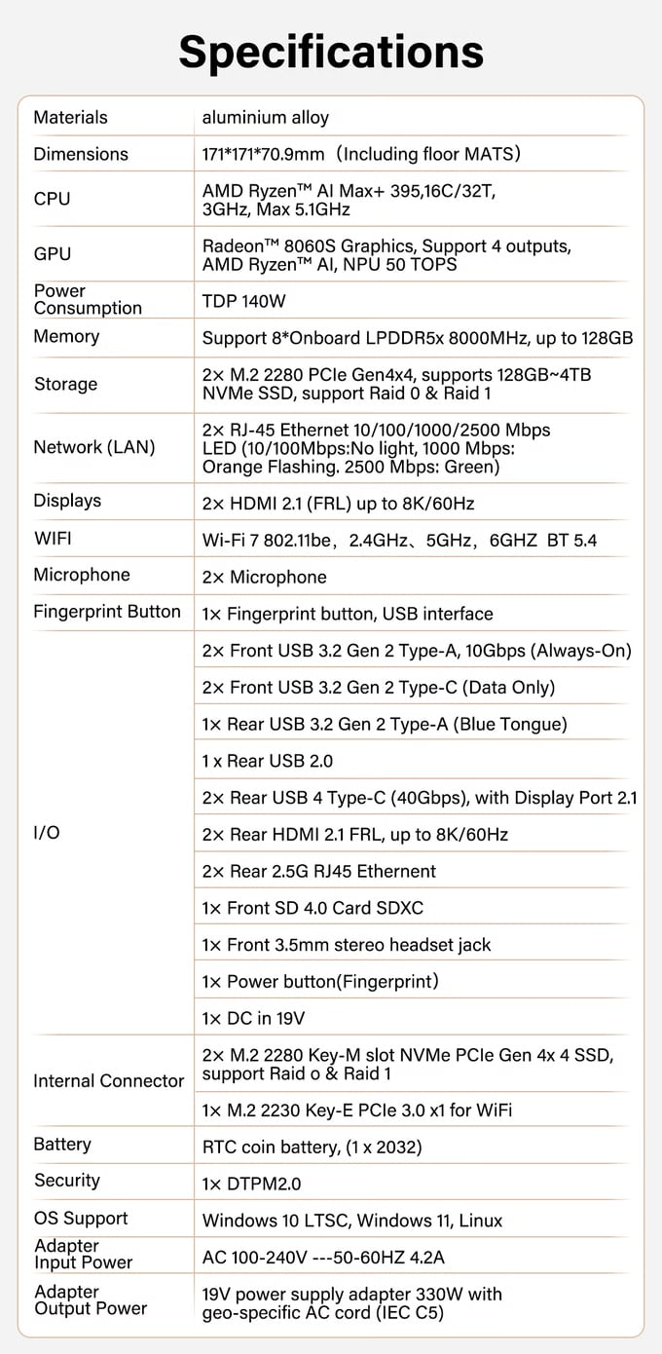
Task: Select the Storage row label
Action: point(65,384)
